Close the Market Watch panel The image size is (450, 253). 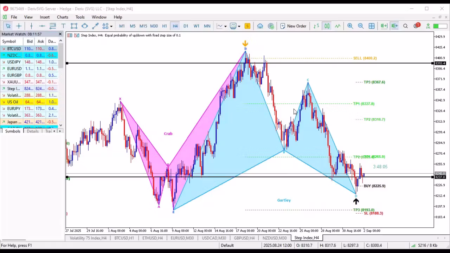[x=60, y=34]
